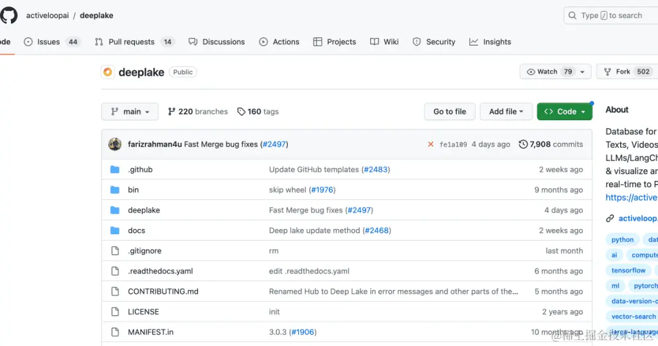Open the #2483 pull request link
658x346 pixels.
pyautogui.click(x=375, y=169)
